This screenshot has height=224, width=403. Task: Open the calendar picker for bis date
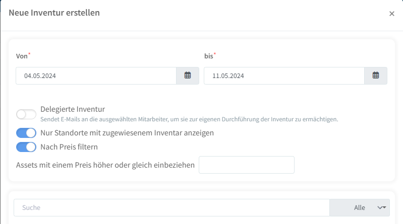pos(376,76)
